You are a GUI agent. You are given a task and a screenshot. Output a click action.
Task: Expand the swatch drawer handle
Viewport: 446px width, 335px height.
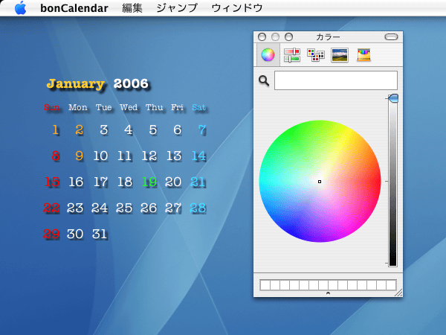(x=328, y=293)
